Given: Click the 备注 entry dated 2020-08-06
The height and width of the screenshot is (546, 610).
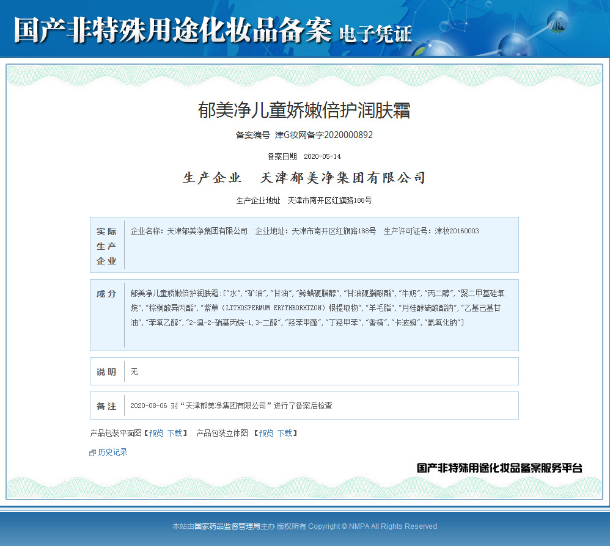Looking at the screenshot, I should coord(231,406).
